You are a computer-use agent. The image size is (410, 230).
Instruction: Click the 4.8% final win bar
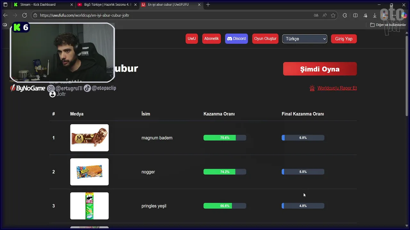303,206
